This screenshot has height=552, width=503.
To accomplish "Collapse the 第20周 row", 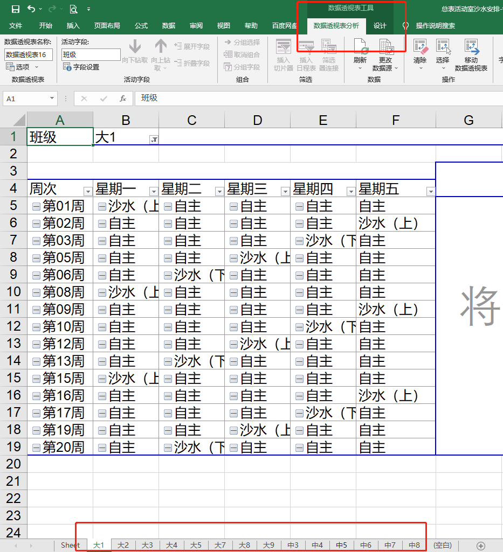I will click(x=36, y=448).
